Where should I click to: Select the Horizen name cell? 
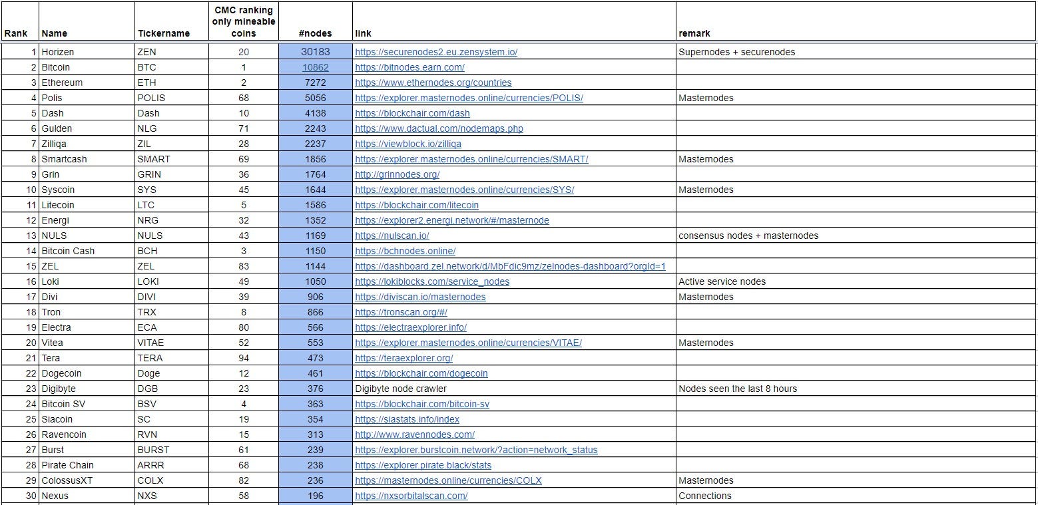coord(87,52)
